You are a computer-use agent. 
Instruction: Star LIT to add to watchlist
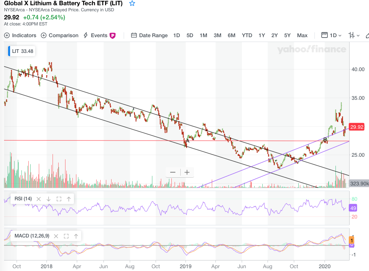click(132, 3)
